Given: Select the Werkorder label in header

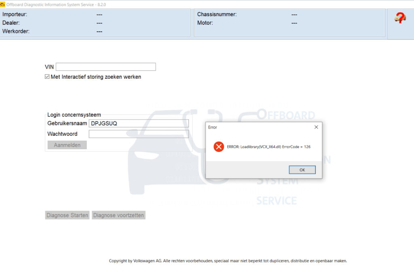Looking at the screenshot, I should coord(16,31).
